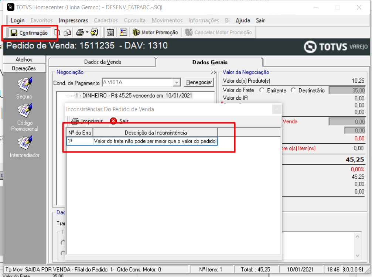Click the 10/01/2021 date in status bar
The width and height of the screenshot is (372, 277).
[300, 269]
